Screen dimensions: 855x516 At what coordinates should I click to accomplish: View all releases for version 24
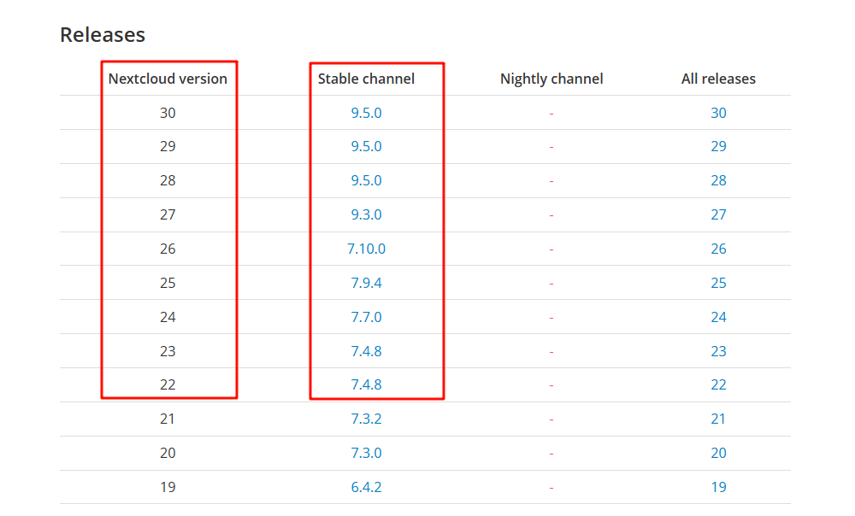click(718, 317)
